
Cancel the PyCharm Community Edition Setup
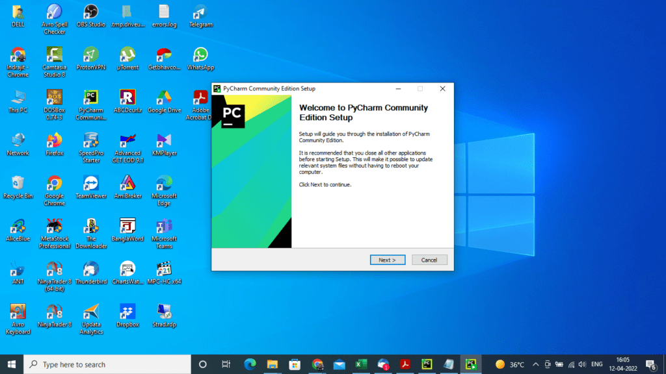pos(429,260)
